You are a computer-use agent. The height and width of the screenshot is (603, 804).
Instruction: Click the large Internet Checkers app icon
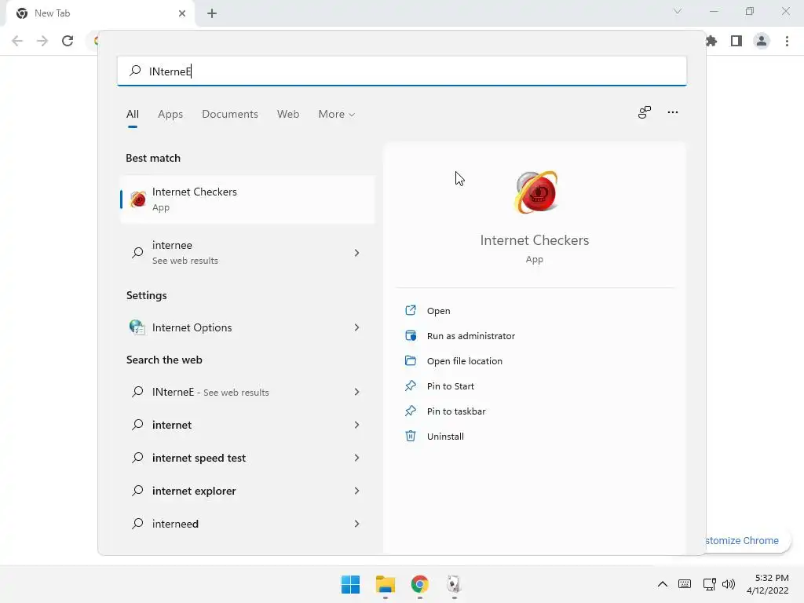[535, 192]
